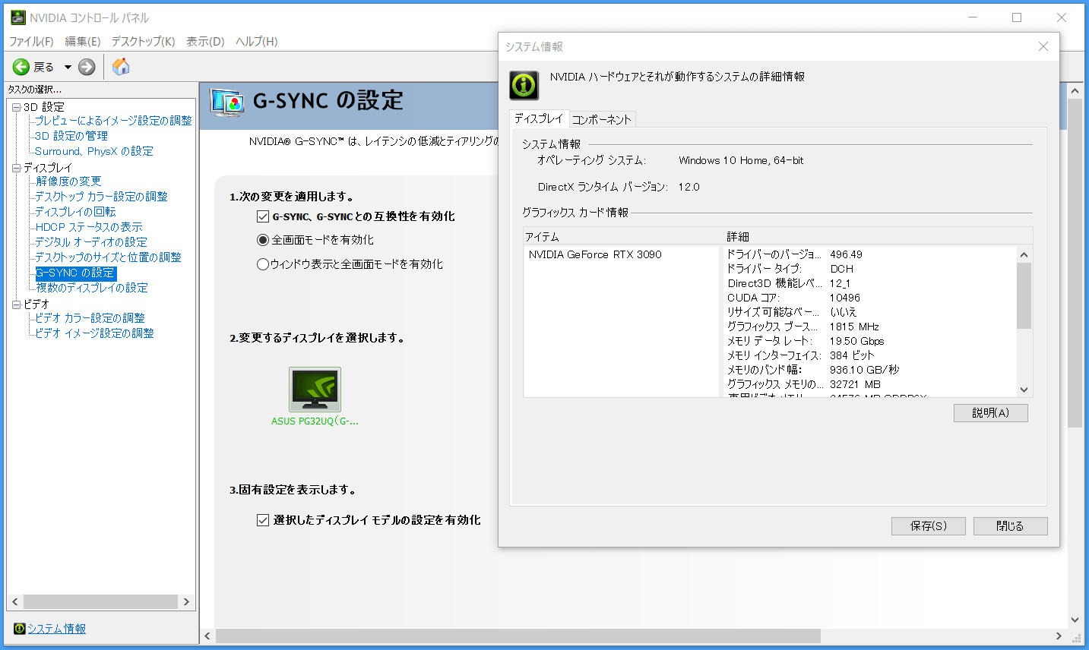Collapse the 3D 設定 tree node
The height and width of the screenshot is (650, 1089).
click(x=16, y=107)
